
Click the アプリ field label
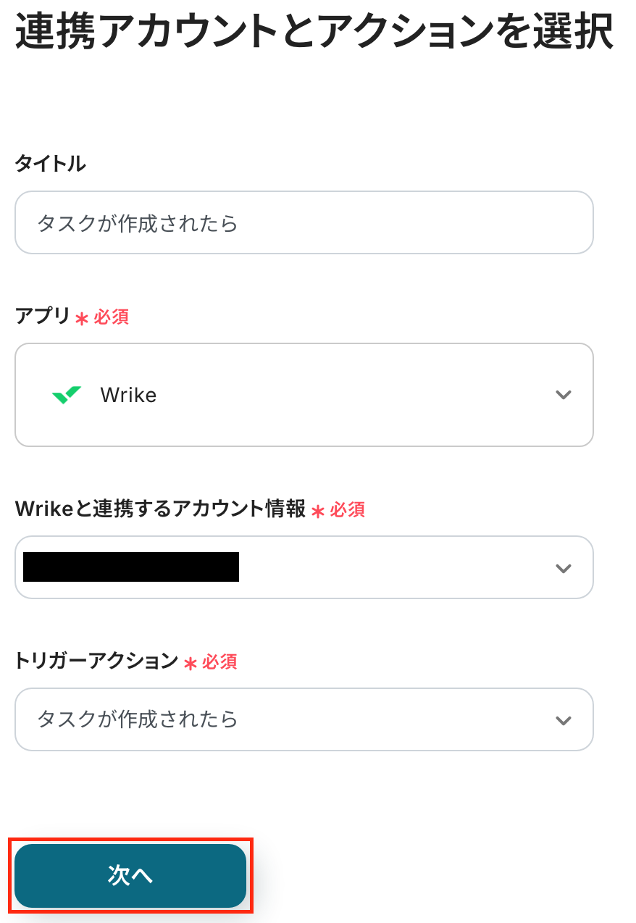click(x=43, y=317)
